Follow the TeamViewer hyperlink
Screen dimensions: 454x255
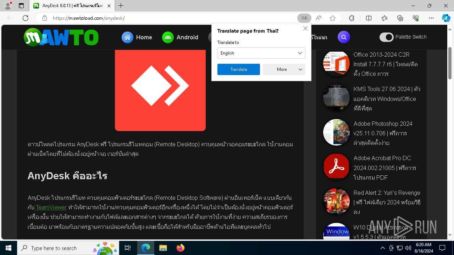click(51, 207)
